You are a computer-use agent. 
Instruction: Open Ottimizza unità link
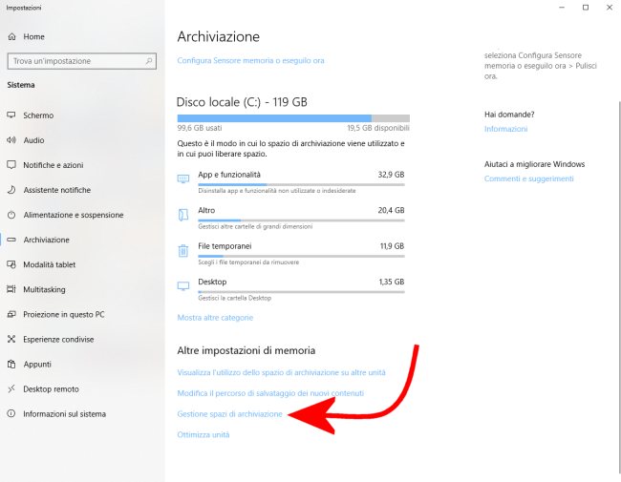[x=203, y=435]
